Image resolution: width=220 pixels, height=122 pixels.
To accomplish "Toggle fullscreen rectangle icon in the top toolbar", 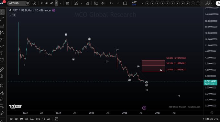I will pos(125,3).
